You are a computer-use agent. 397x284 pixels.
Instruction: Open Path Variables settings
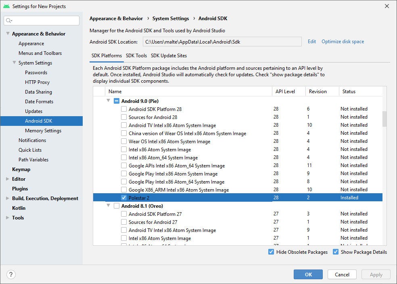pos(33,160)
